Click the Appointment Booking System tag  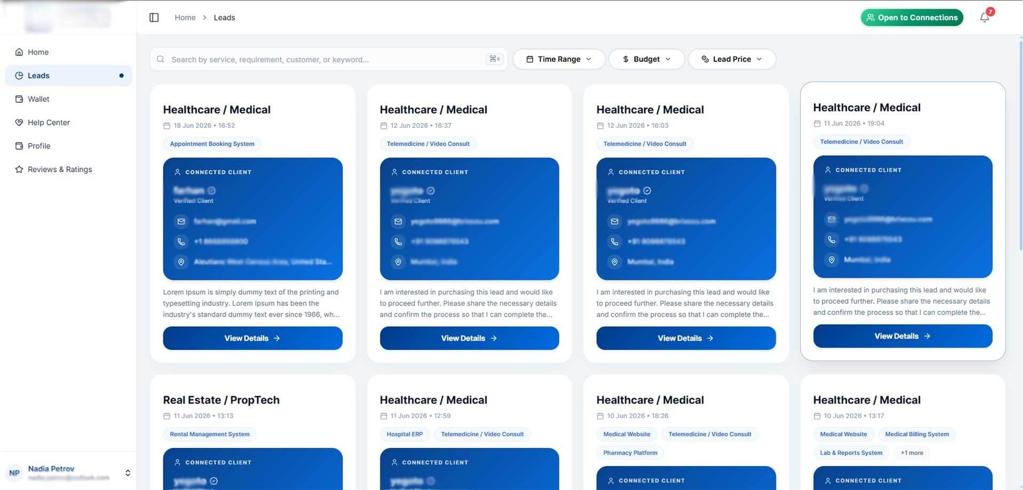point(212,144)
